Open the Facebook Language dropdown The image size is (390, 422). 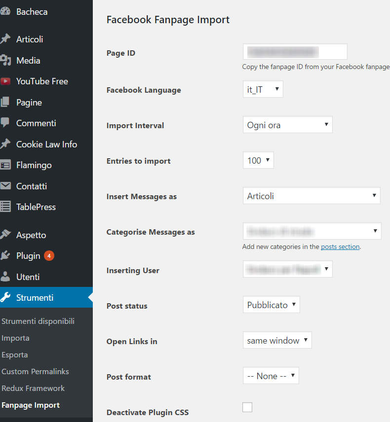263,90
